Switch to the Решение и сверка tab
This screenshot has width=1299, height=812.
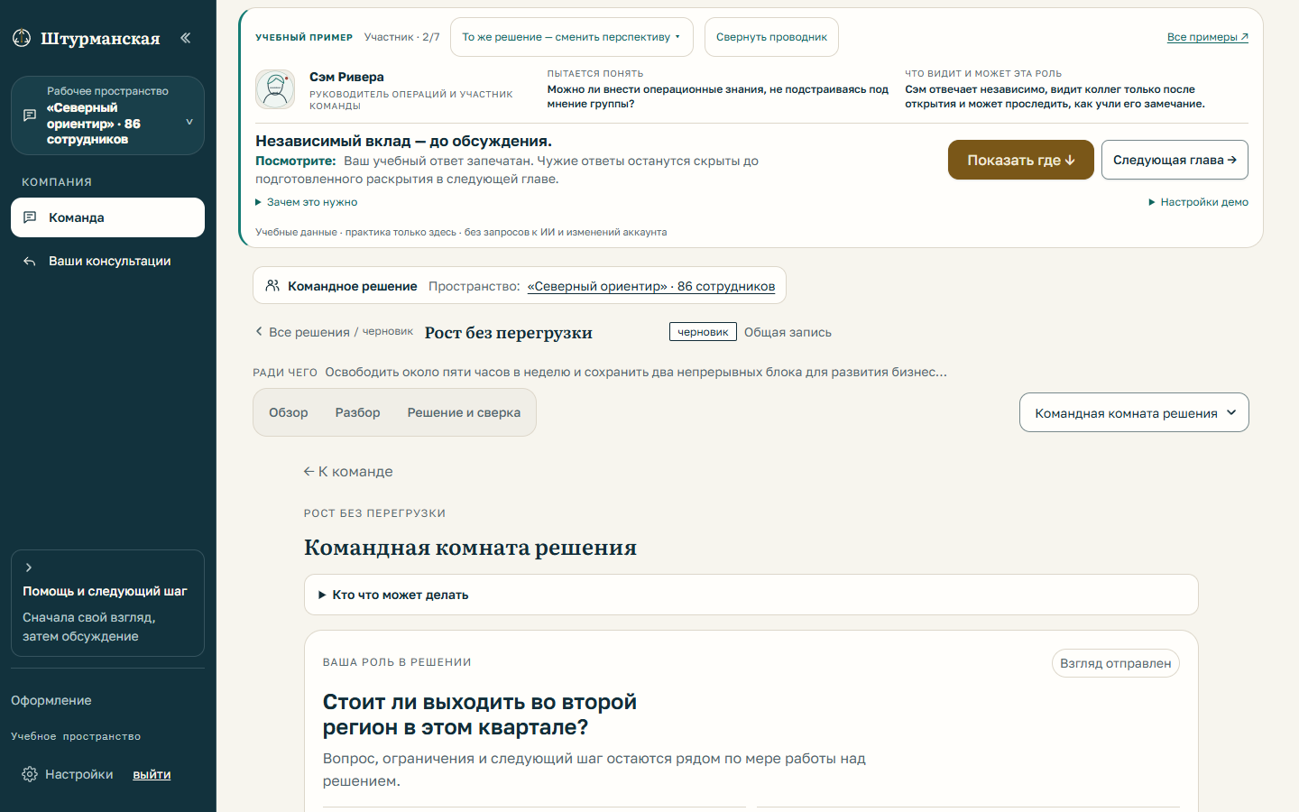tap(464, 412)
